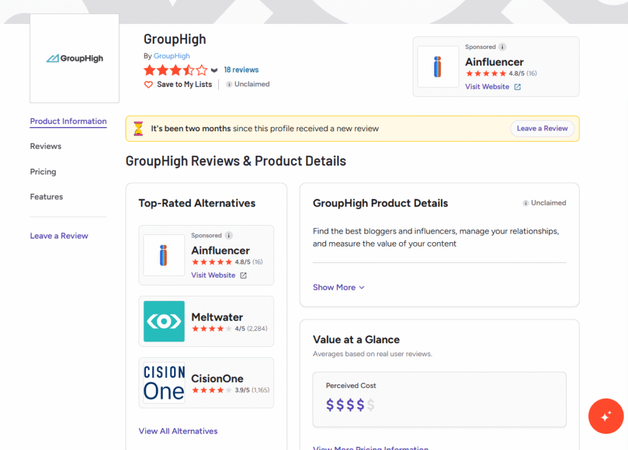
Task: Open the red sparkle assistant button
Action: 605,416
